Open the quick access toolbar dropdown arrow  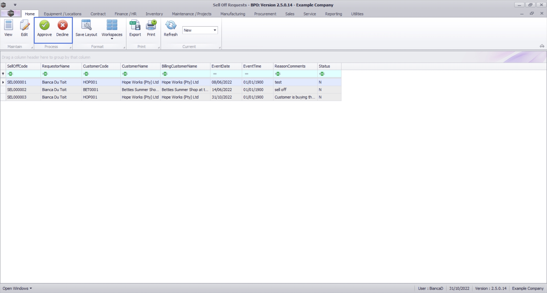pos(15,5)
